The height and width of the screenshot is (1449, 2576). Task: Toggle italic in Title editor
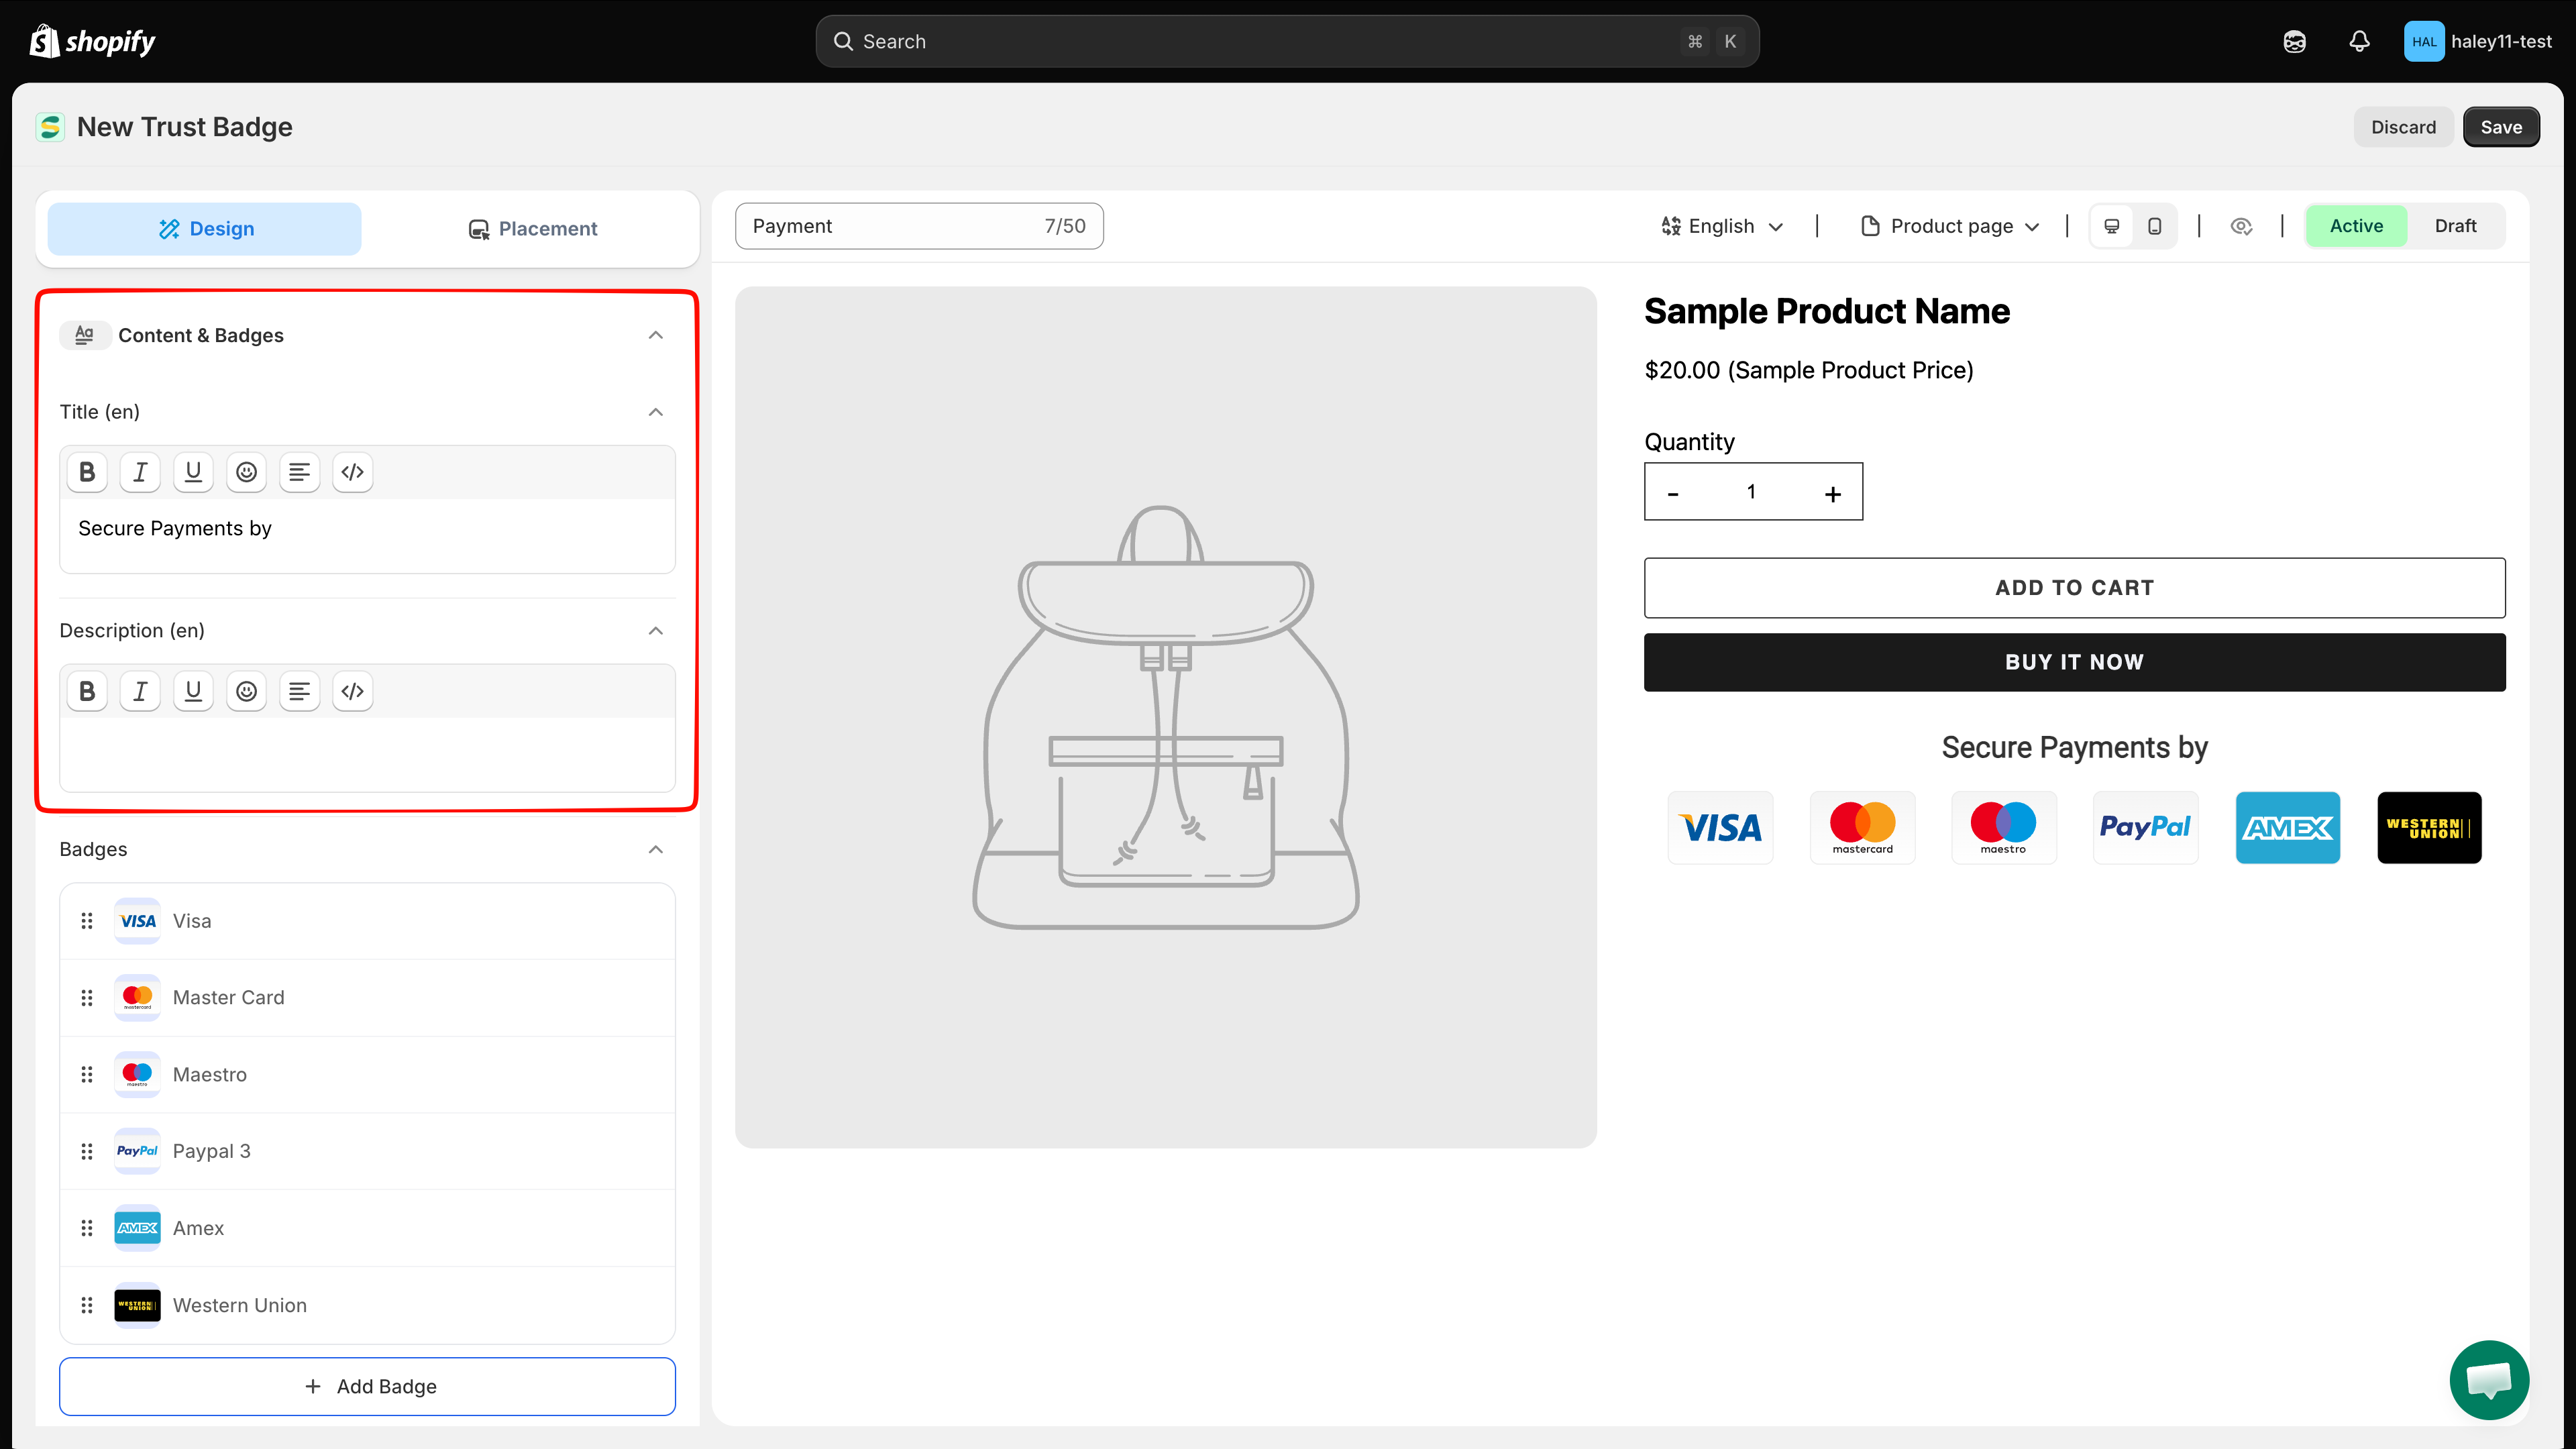point(140,472)
